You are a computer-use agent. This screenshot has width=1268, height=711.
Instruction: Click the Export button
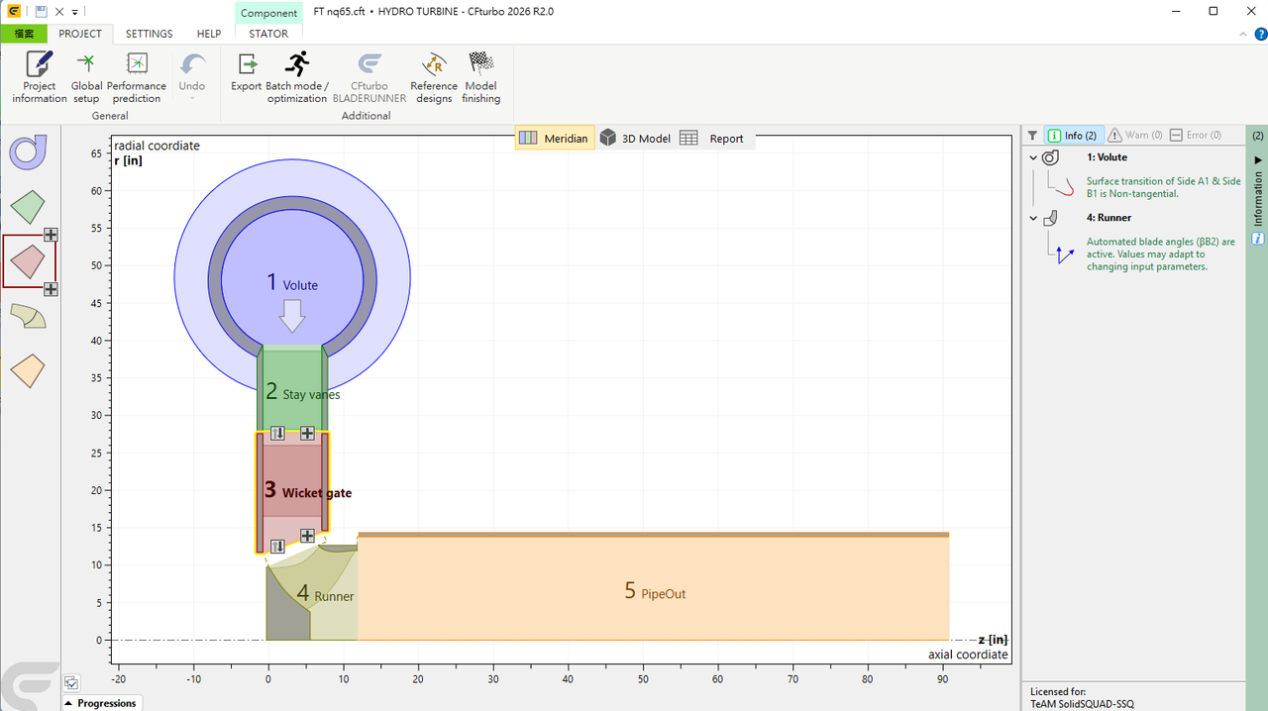tap(247, 73)
